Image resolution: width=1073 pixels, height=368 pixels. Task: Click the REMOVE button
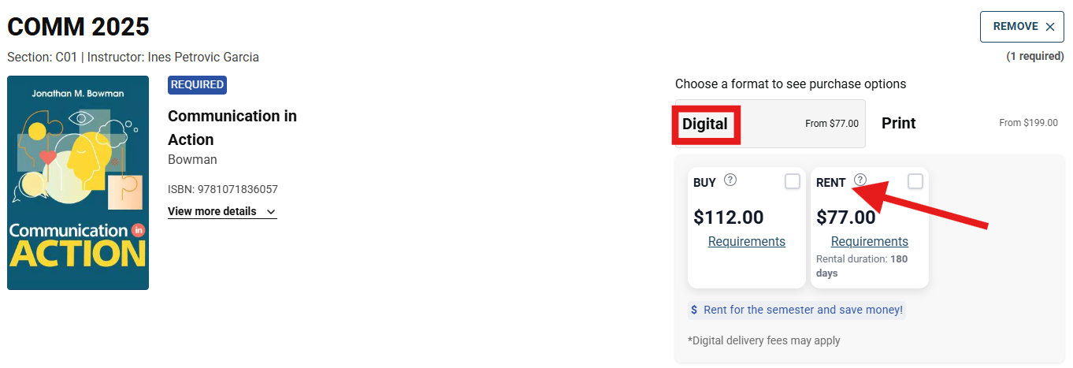(1022, 27)
